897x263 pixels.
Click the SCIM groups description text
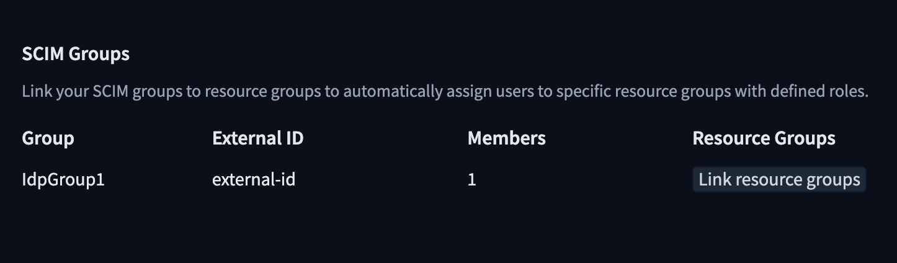click(x=445, y=92)
